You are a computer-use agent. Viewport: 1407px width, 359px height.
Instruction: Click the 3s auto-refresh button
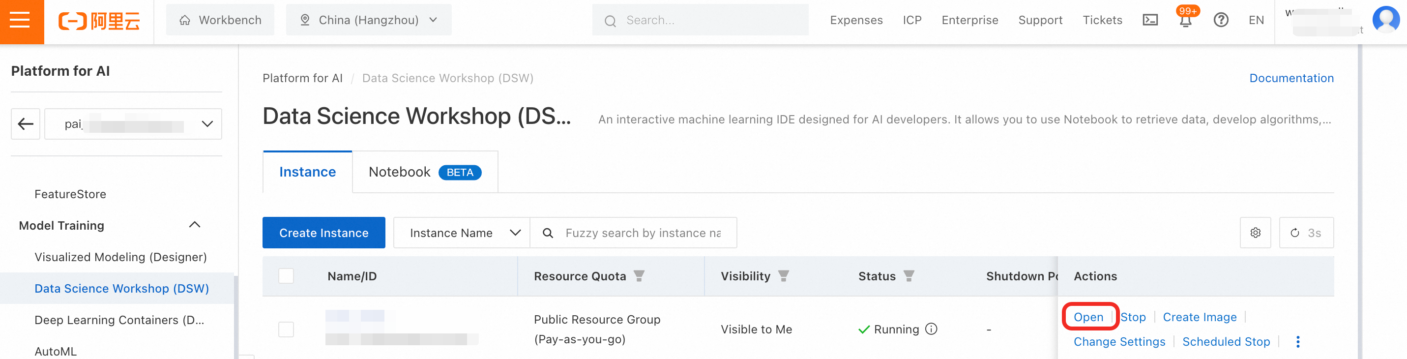(1306, 233)
